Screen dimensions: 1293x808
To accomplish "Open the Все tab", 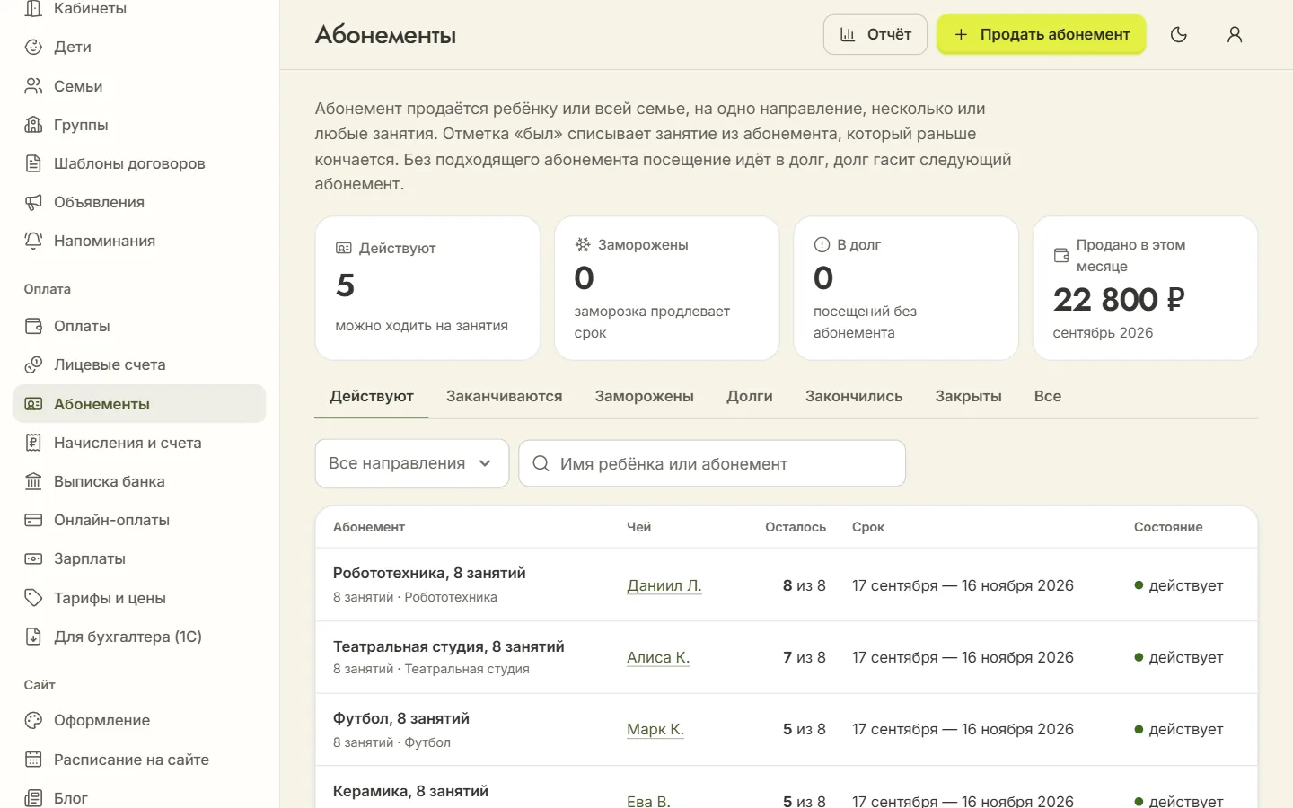I will pyautogui.click(x=1048, y=396).
